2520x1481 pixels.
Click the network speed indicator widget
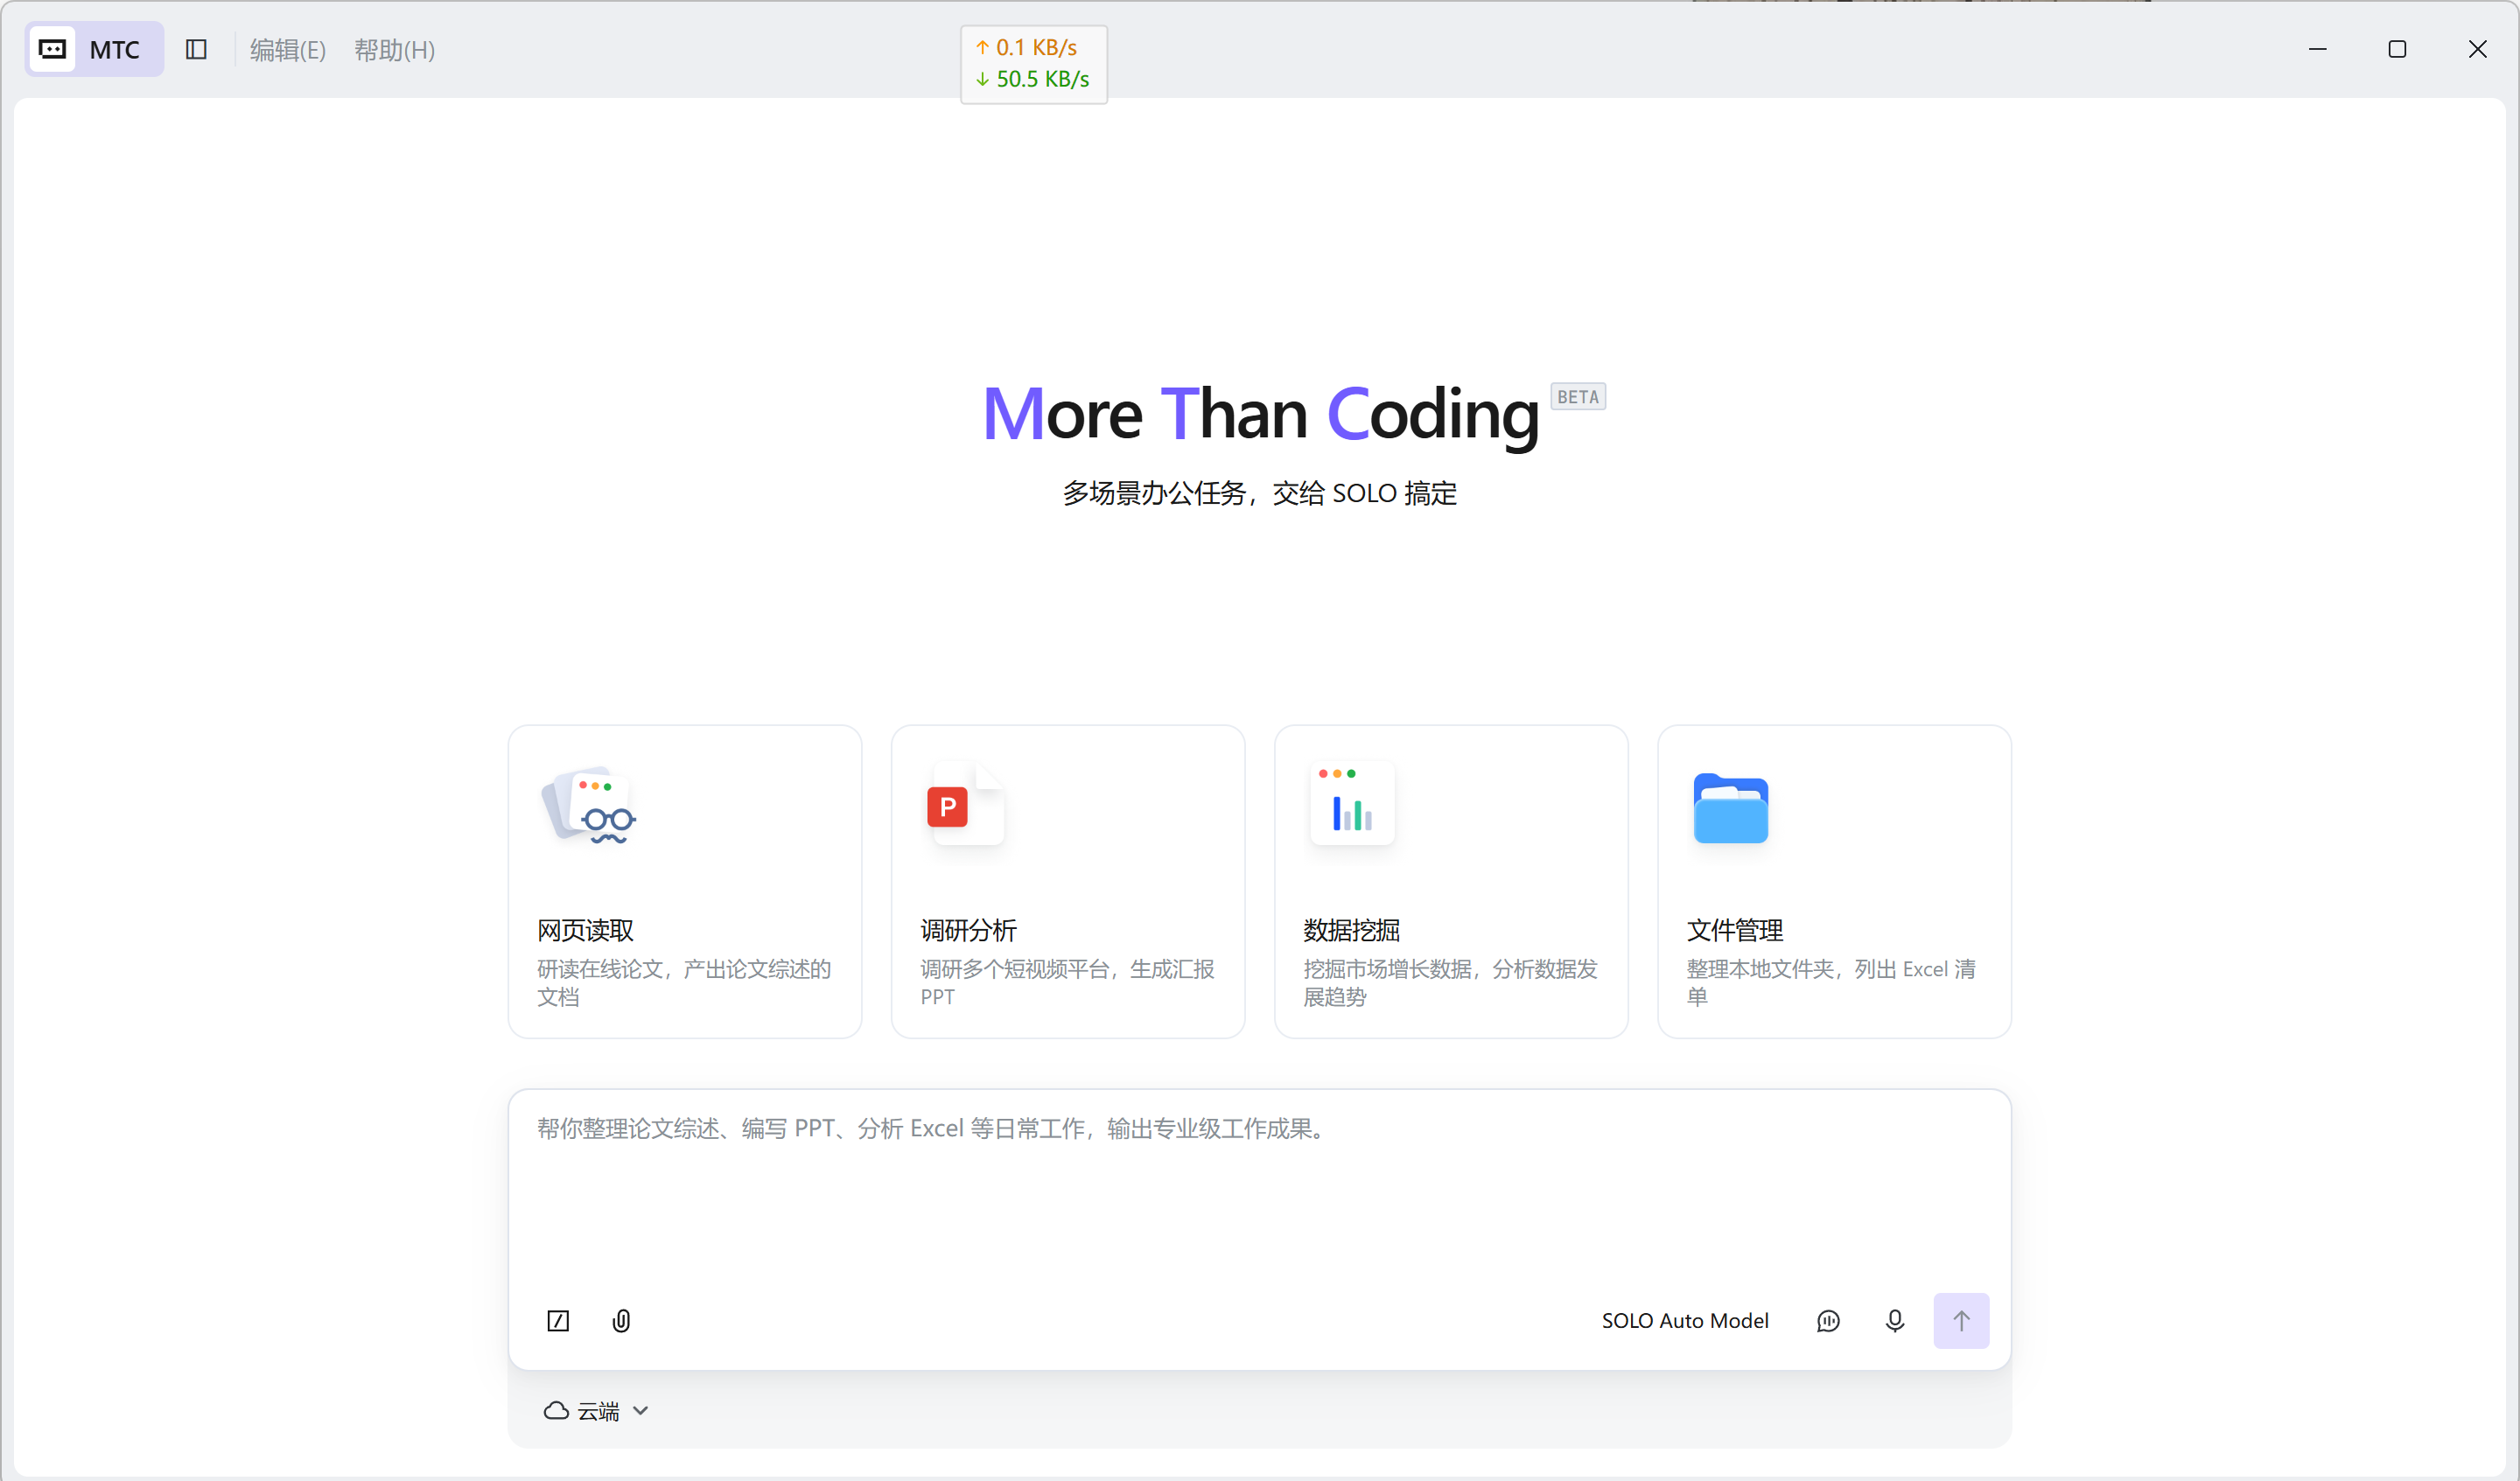[1033, 63]
